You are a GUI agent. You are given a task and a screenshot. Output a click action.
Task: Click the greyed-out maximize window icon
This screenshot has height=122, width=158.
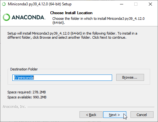(136, 4)
